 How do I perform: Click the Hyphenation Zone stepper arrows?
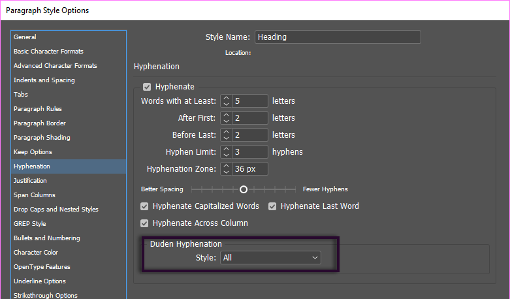pos(226,169)
